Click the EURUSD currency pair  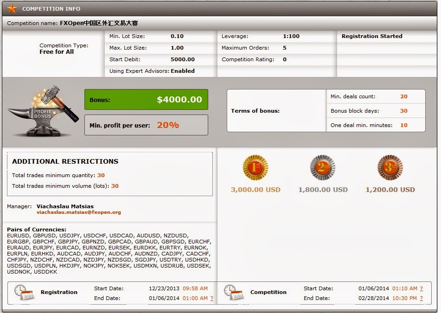point(18,236)
